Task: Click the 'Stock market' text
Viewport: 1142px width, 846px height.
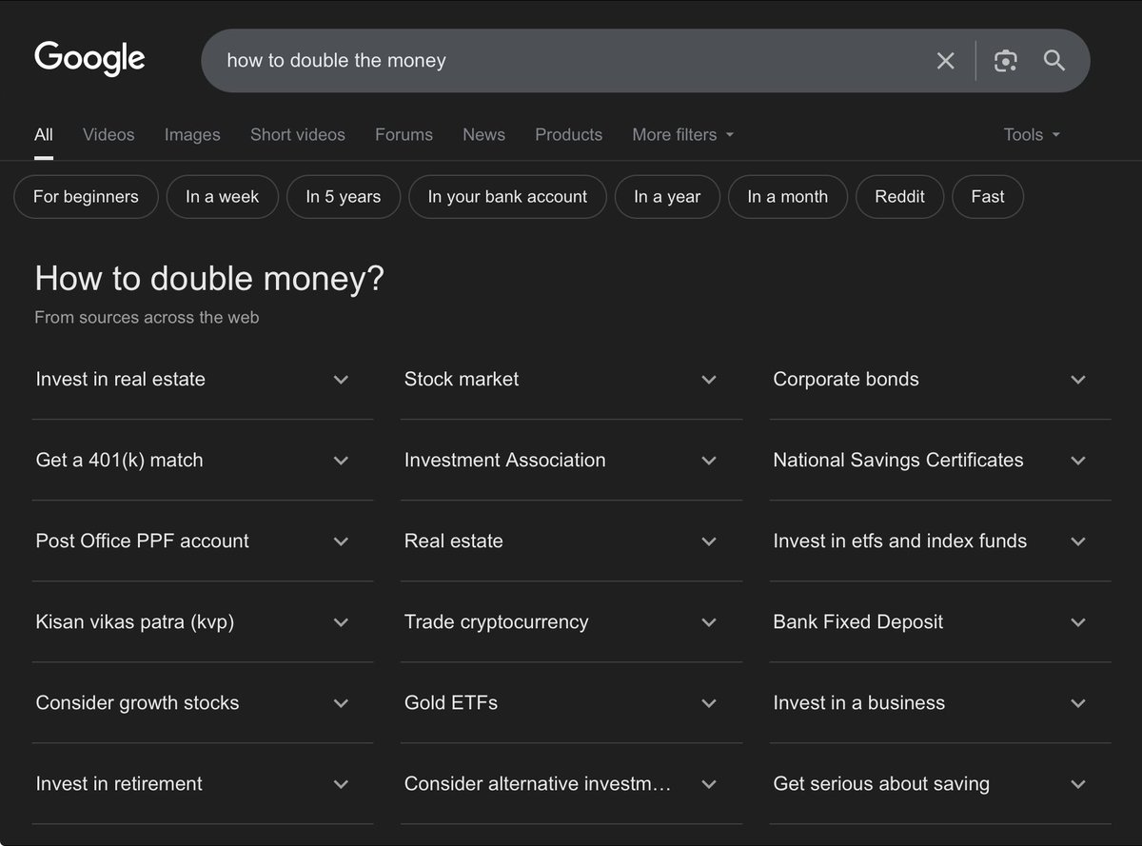Action: (462, 379)
